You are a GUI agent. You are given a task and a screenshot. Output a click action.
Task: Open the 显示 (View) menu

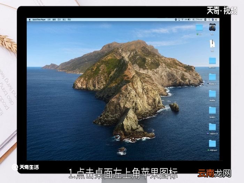[x=59, y=20]
